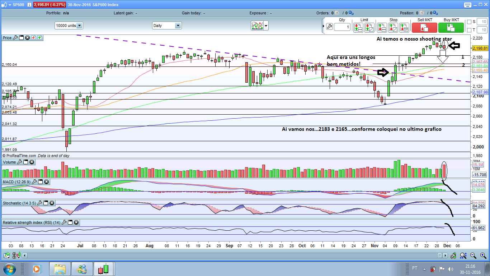Enable the S (stop) checkbox

[469, 22]
